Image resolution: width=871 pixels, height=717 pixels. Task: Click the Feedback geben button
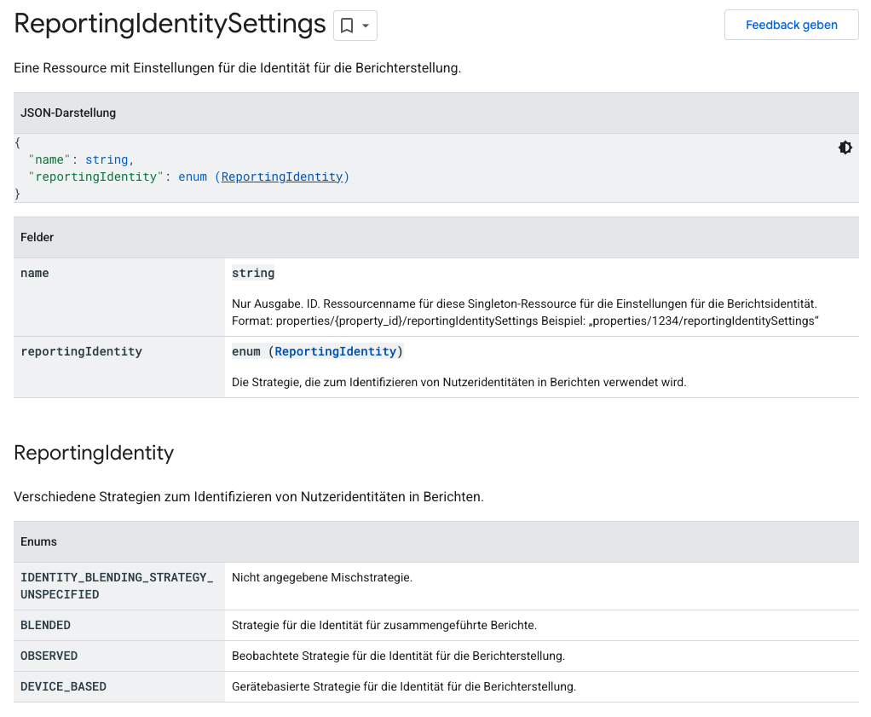click(791, 25)
